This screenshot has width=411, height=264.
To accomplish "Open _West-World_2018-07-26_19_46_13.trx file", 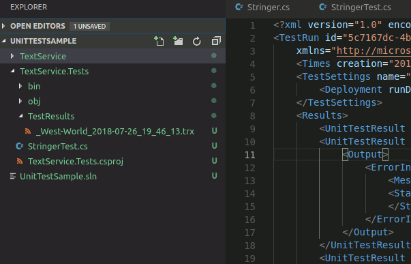I will pyautogui.click(x=115, y=131).
